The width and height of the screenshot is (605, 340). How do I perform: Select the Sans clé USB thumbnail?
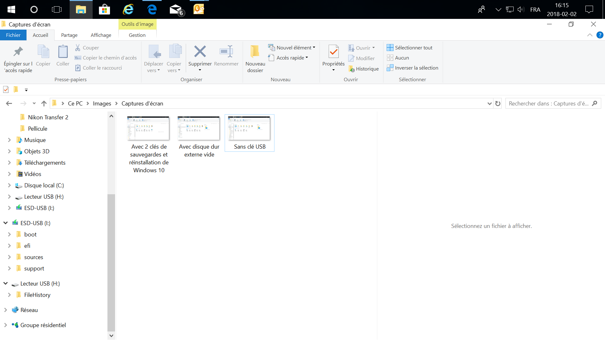point(249,128)
